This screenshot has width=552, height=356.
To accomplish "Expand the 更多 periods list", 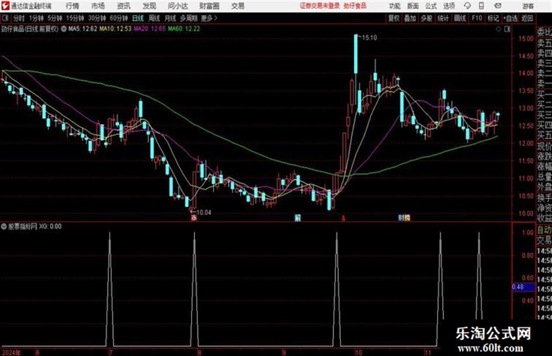I will coord(209,18).
